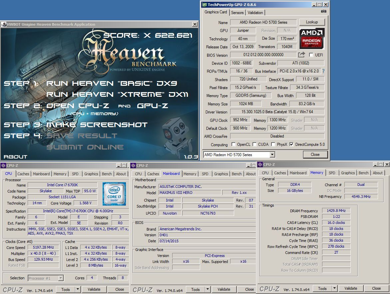
Task: Switch to the Validation tab in GPU-Z
Action: [255, 12]
